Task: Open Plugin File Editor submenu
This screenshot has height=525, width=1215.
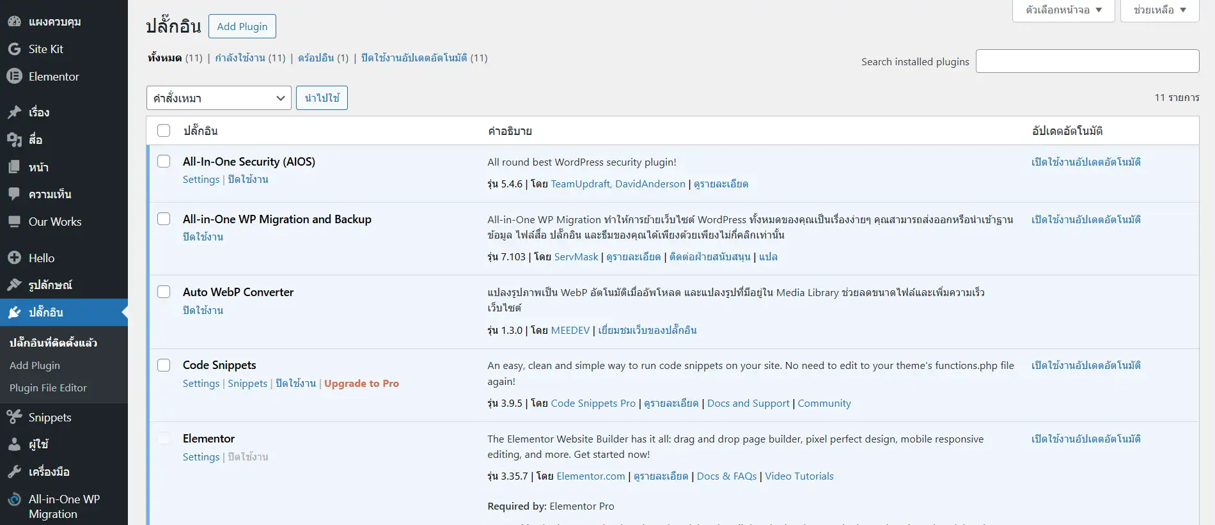Action: coord(48,388)
